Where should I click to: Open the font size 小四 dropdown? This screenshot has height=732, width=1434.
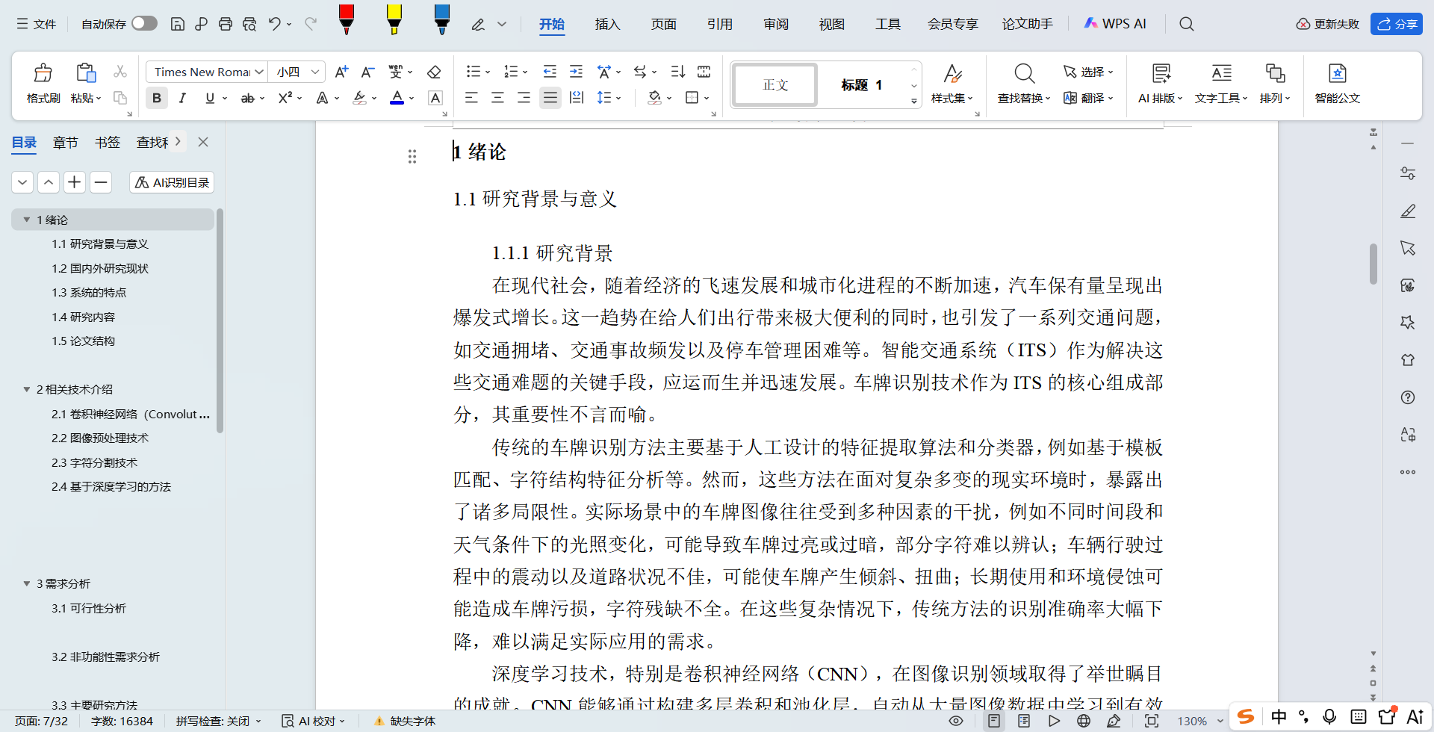coord(315,72)
